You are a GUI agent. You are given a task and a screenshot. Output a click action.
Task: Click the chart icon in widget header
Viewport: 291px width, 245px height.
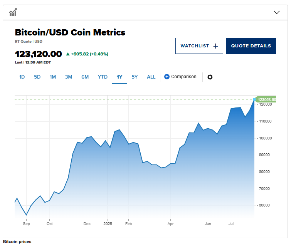coord(13,12)
